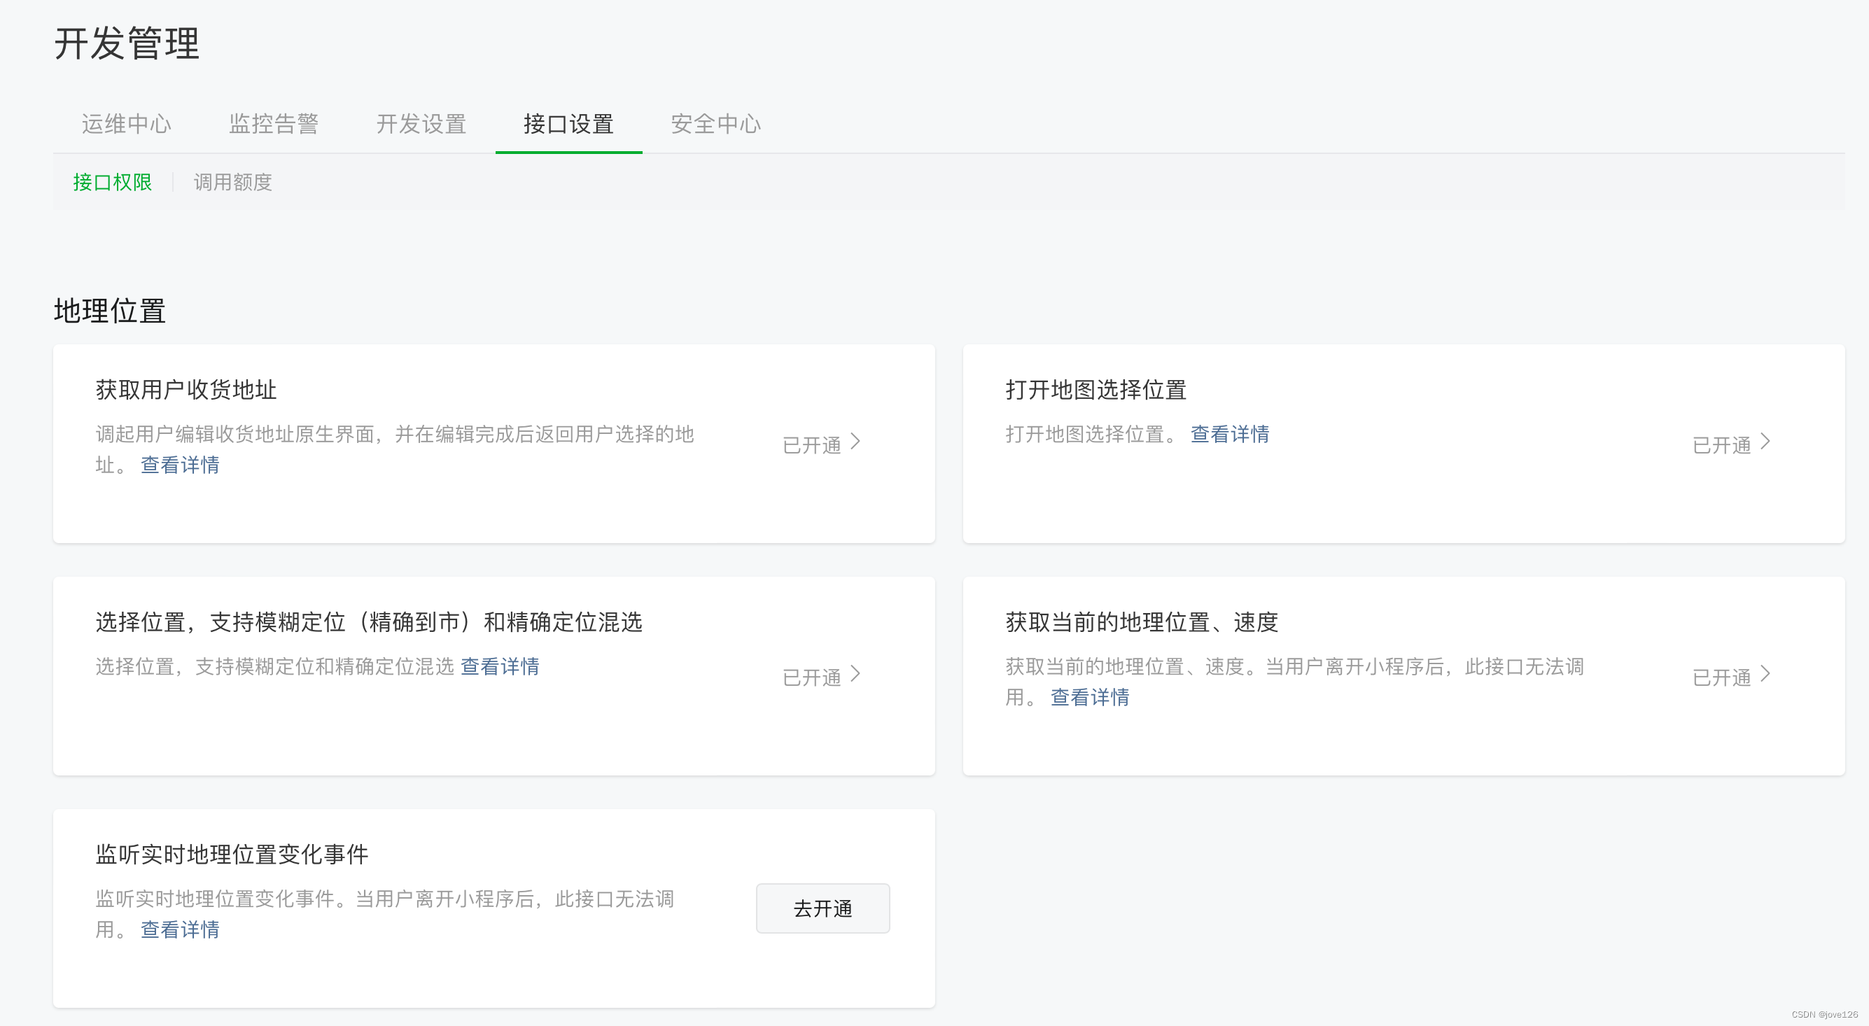Expand 已开通 chevron for 选择位置 mixed positioning
Screen dimensions: 1869x1026
(x=855, y=674)
